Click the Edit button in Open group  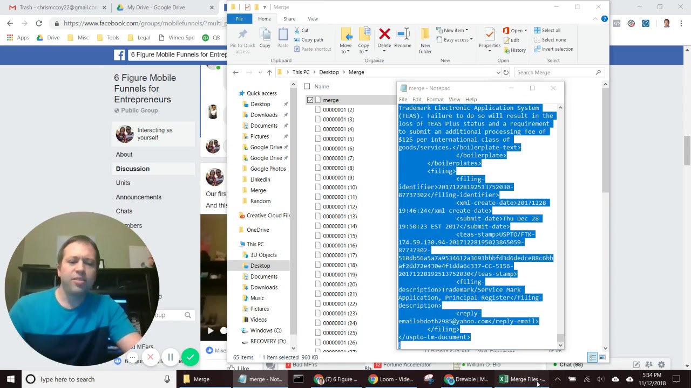pyautogui.click(x=511, y=40)
